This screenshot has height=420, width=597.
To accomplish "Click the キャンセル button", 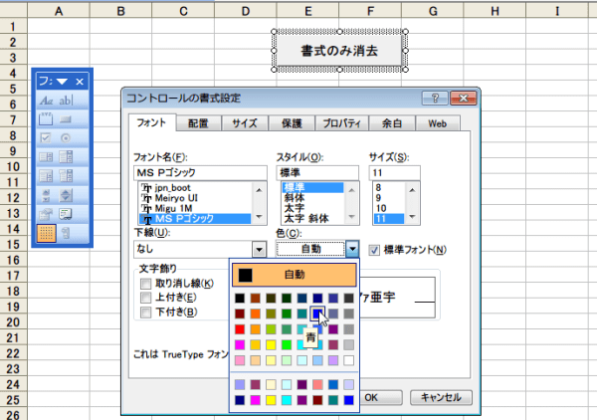I will pos(438,396).
